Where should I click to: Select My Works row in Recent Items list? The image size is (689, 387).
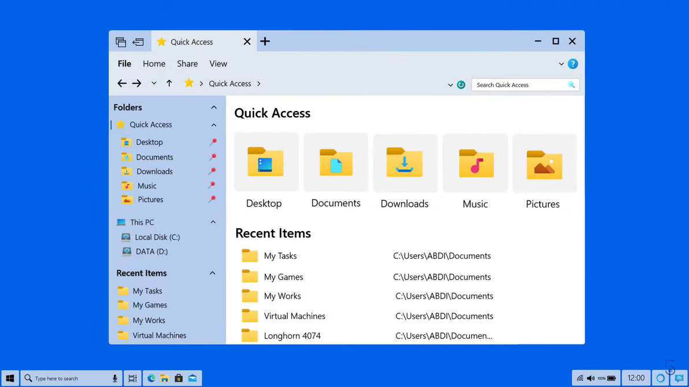coord(367,296)
